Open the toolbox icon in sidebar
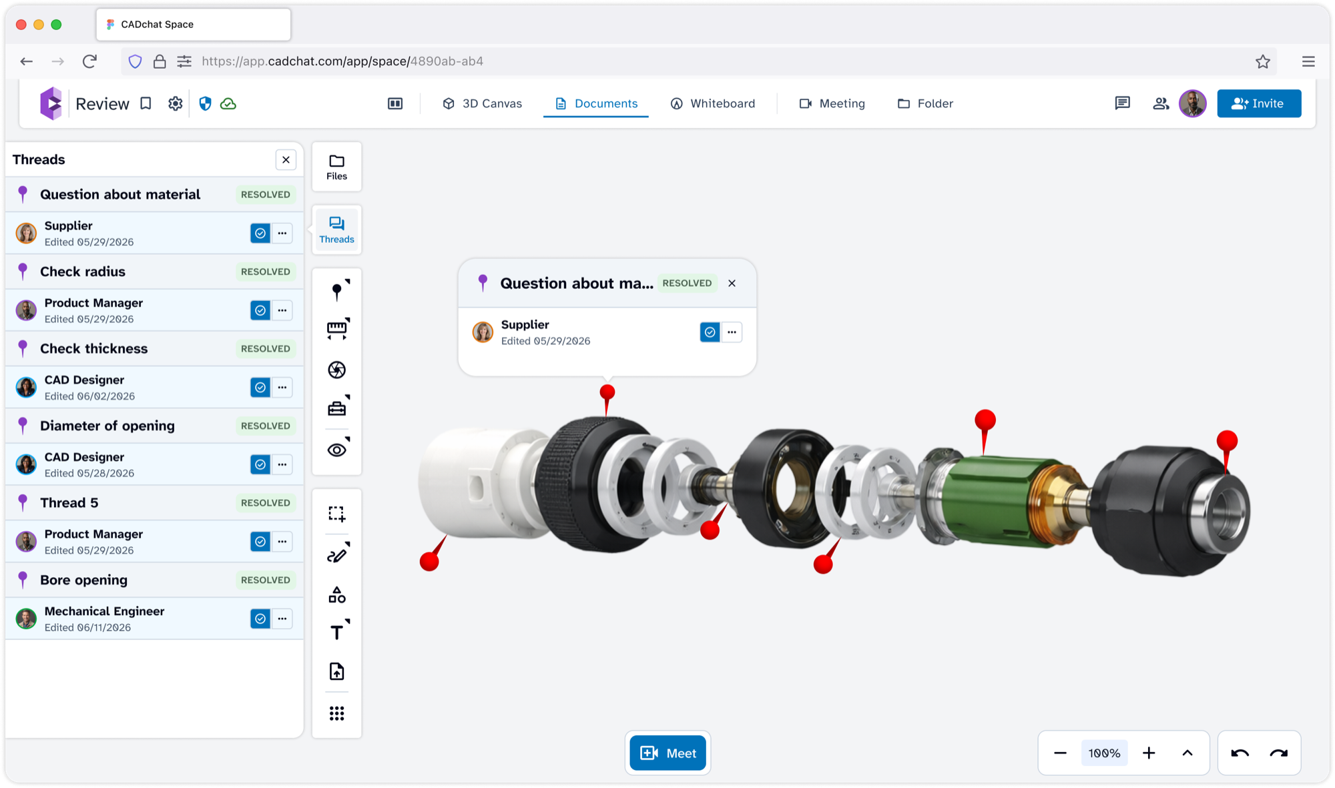1335x788 pixels. [x=337, y=408]
